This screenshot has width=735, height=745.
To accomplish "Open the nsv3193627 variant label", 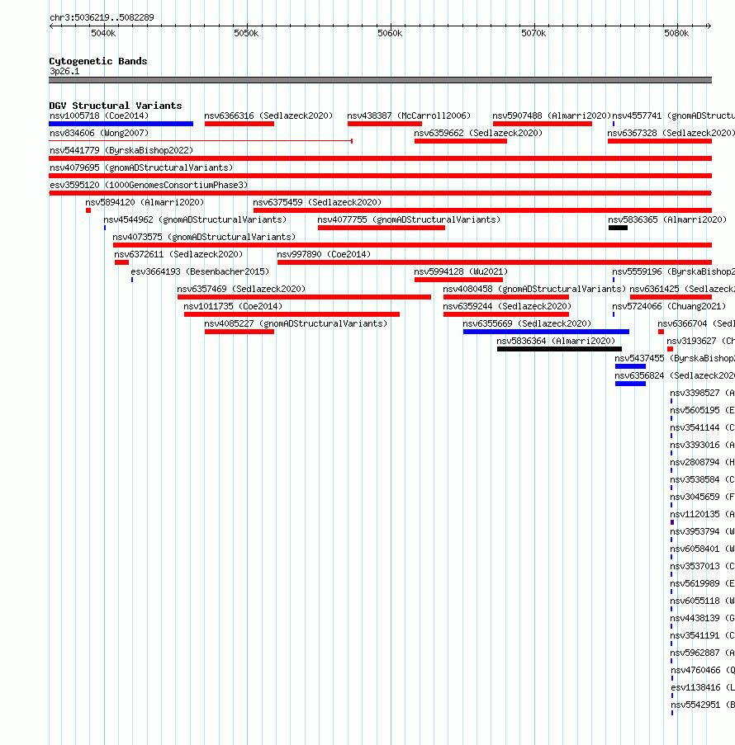I will tap(701, 341).
